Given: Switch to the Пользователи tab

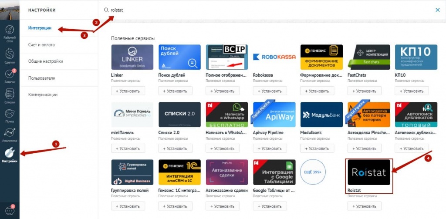Looking at the screenshot, I should click(41, 78).
